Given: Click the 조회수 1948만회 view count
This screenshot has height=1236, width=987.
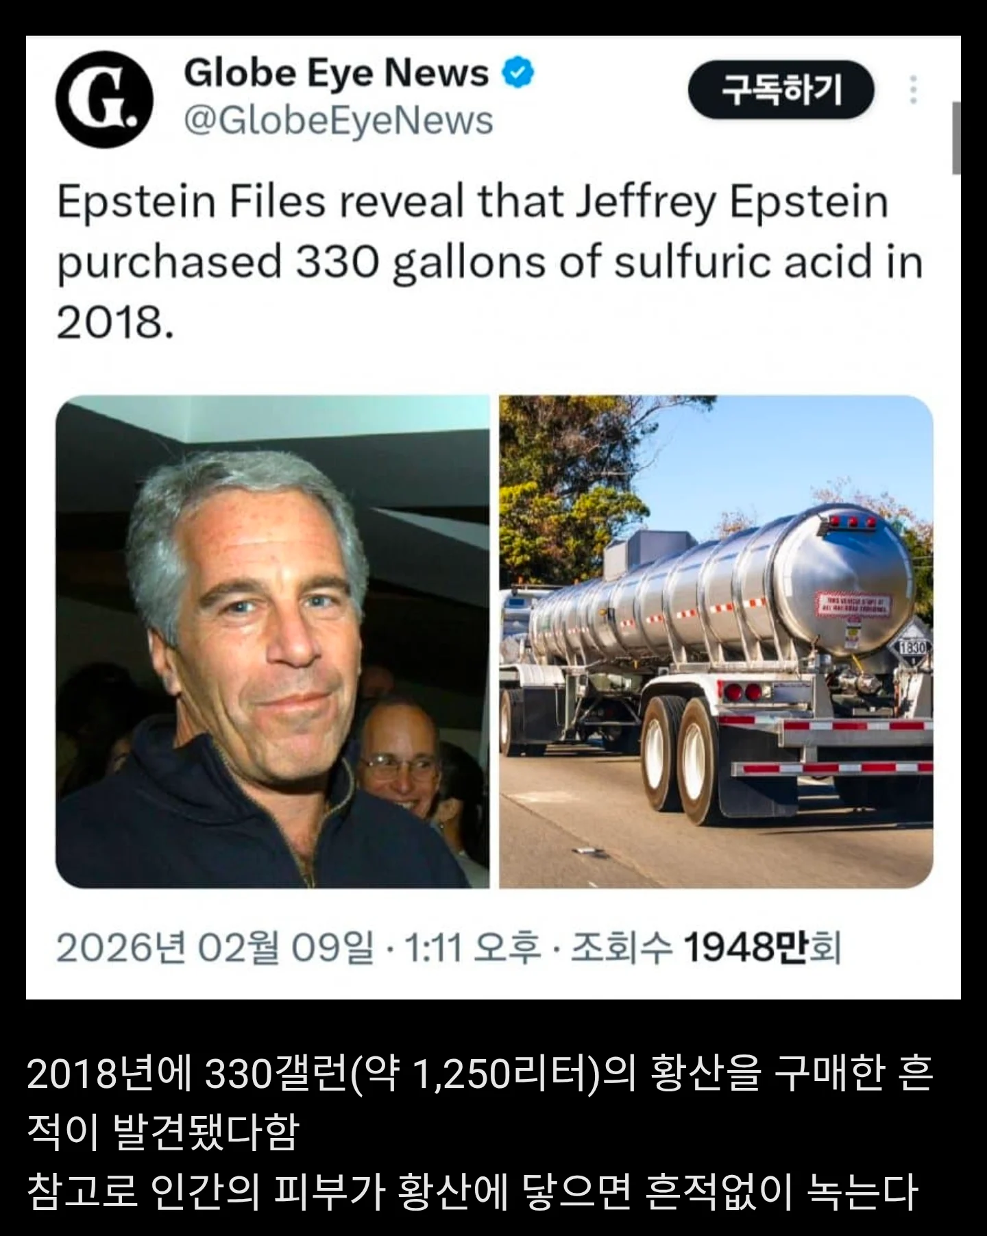Looking at the screenshot, I should point(706,948).
